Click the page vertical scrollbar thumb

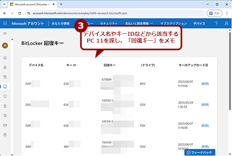click(230, 71)
